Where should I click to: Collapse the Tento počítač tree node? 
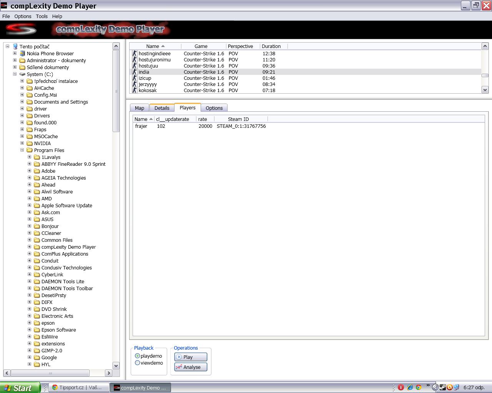pos(7,46)
